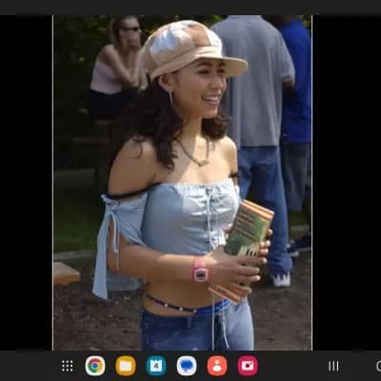Open the app drawer grid icon

pos(68,366)
